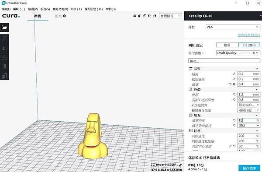Collapse the 填充 settings category

(224, 115)
